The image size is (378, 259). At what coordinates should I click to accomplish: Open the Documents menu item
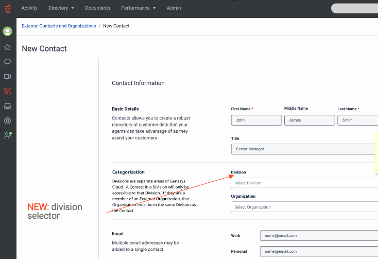click(x=97, y=8)
